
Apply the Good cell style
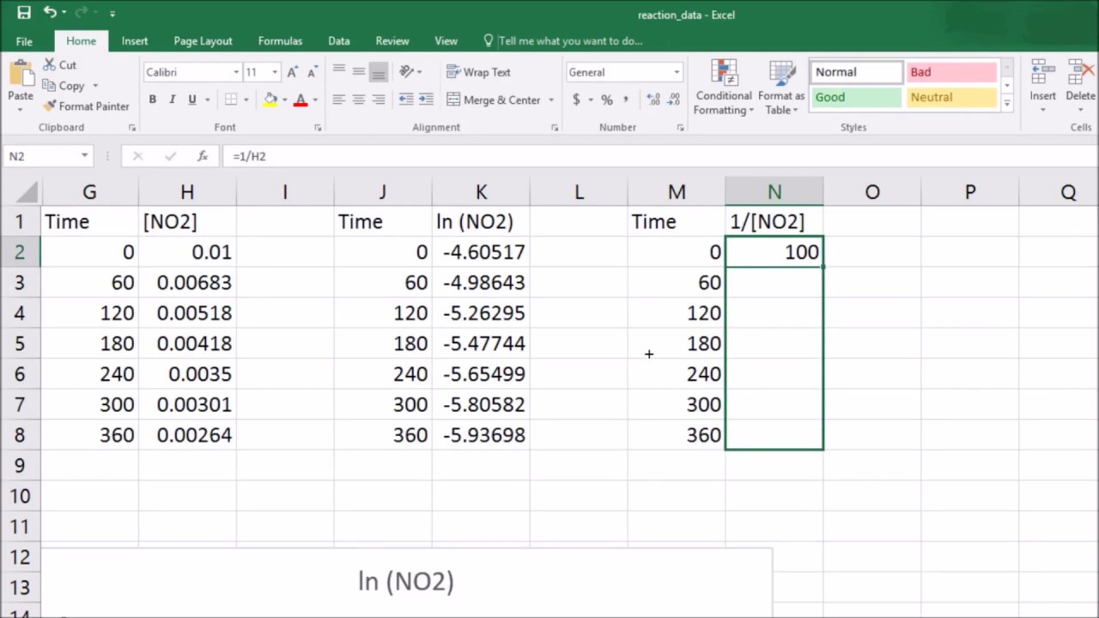tap(856, 97)
